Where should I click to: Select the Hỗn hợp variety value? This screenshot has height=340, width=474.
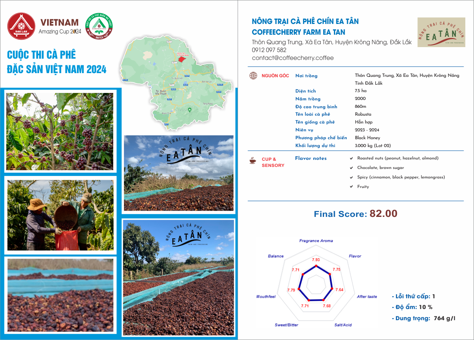click(x=364, y=122)
